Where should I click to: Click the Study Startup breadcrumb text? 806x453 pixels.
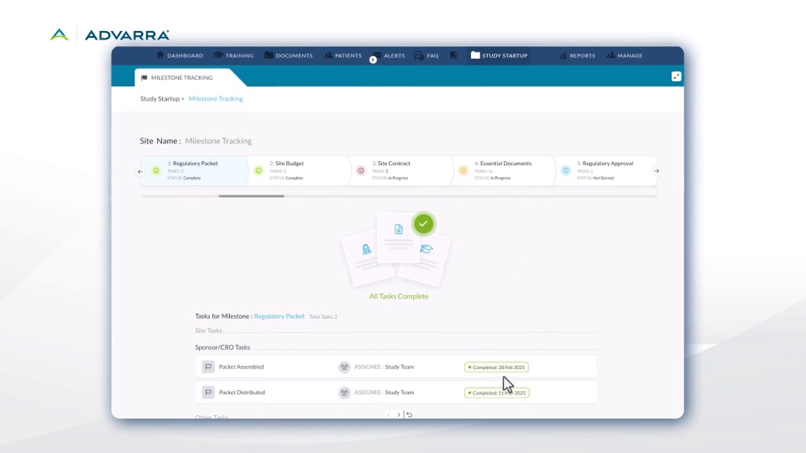tap(160, 99)
